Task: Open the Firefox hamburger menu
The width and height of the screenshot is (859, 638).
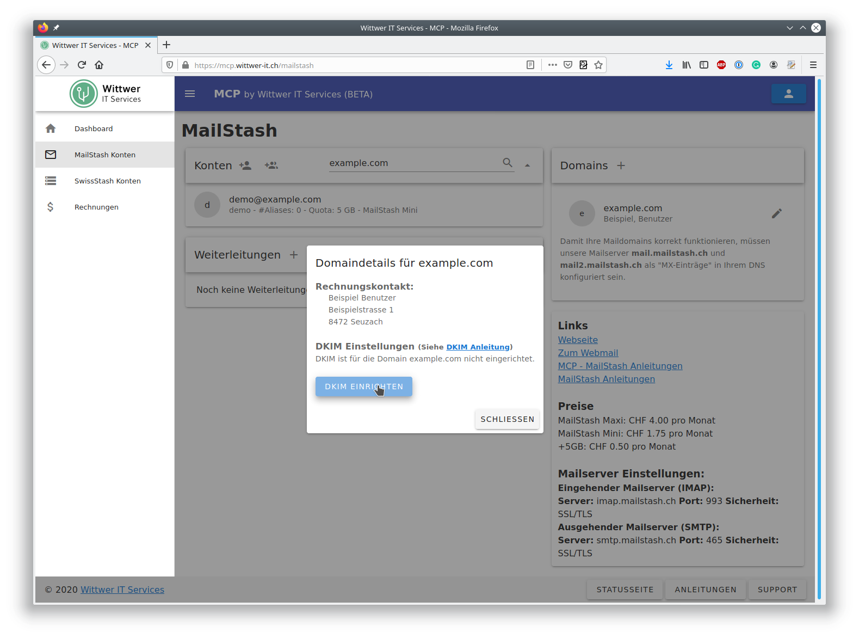Action: pyautogui.click(x=813, y=65)
